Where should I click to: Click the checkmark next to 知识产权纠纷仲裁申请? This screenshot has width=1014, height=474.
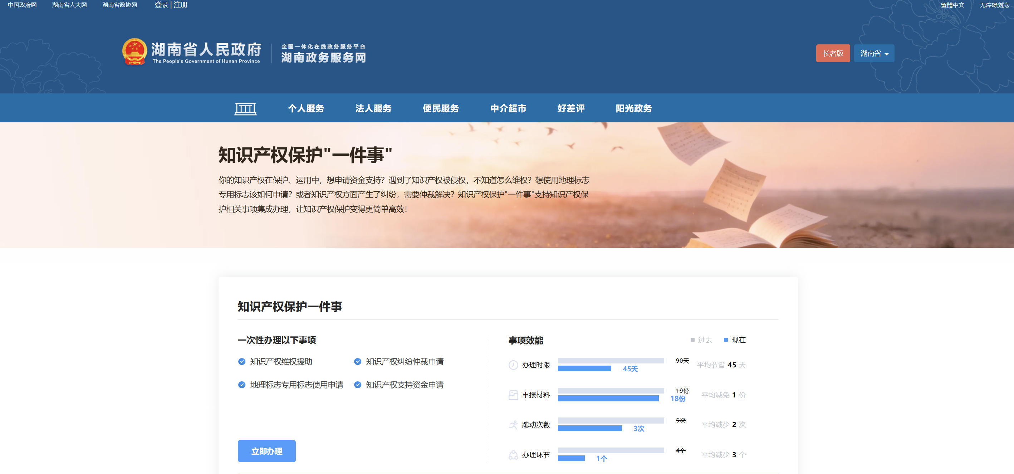coord(357,361)
